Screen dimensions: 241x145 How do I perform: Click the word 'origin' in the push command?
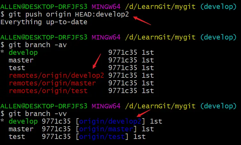58,15
